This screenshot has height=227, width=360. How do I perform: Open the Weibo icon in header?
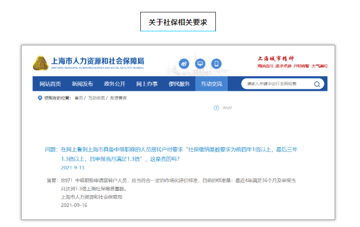(x=184, y=64)
